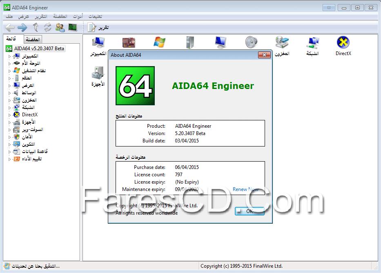The height and width of the screenshot is (273, 381).
Task: Click build date value 03/04/2015
Action: pos(187,141)
